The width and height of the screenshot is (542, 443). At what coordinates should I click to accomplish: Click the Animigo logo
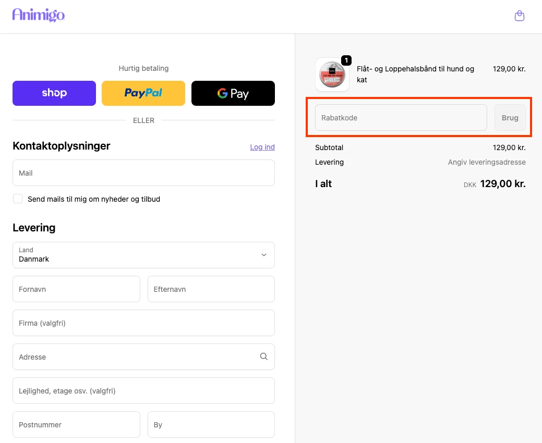pyautogui.click(x=39, y=15)
